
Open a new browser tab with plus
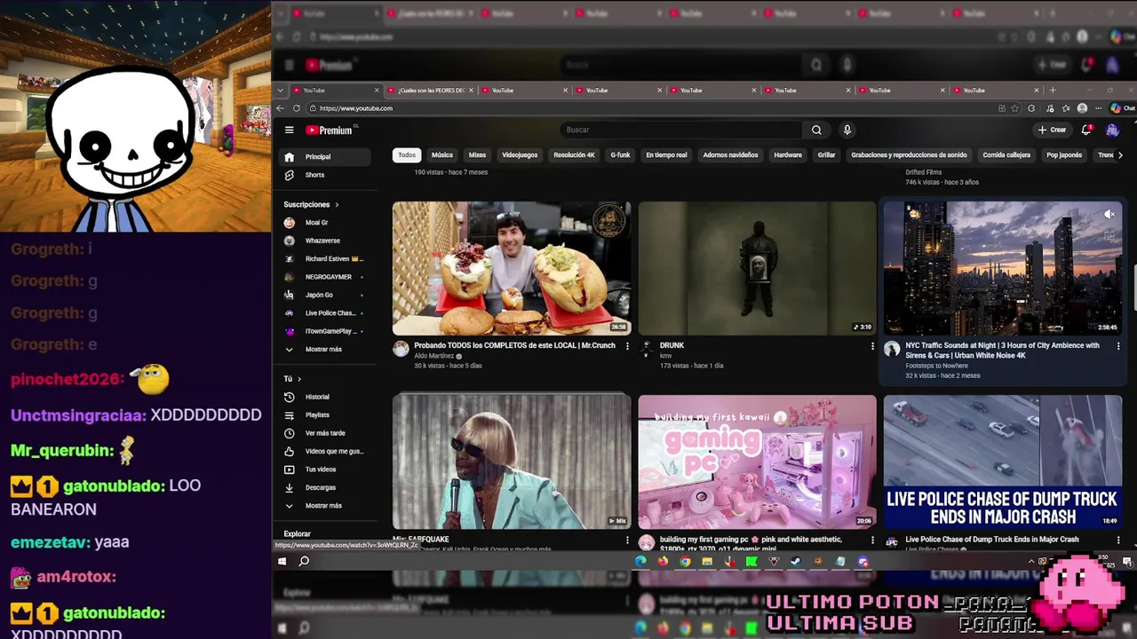(x=1053, y=90)
